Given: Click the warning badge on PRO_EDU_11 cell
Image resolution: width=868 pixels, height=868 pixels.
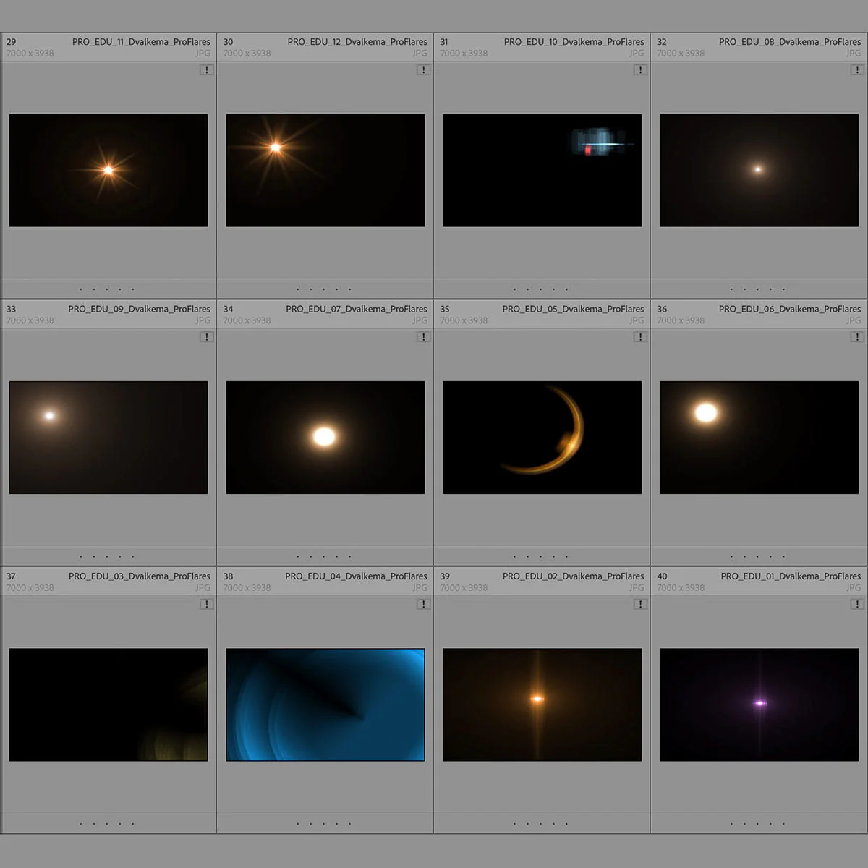Looking at the screenshot, I should tap(207, 70).
